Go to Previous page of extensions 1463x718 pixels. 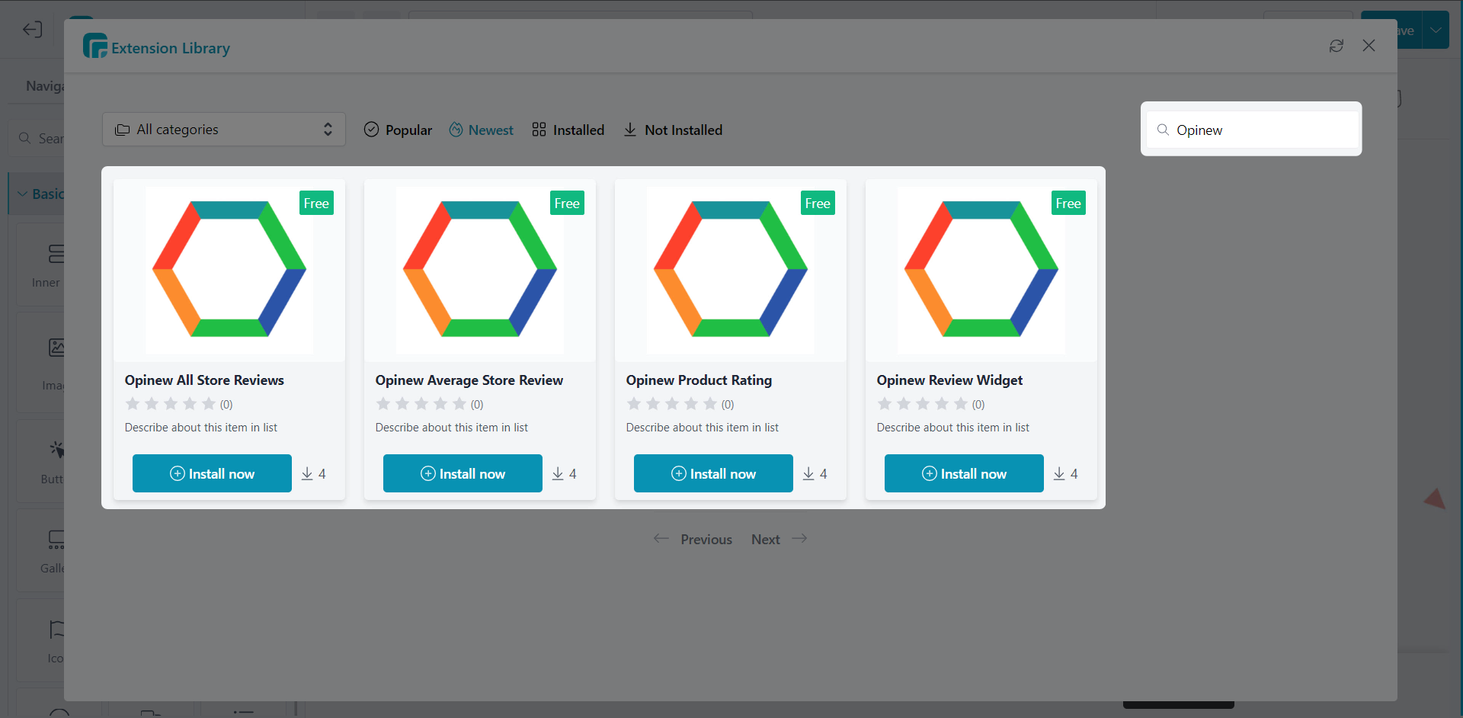(693, 539)
